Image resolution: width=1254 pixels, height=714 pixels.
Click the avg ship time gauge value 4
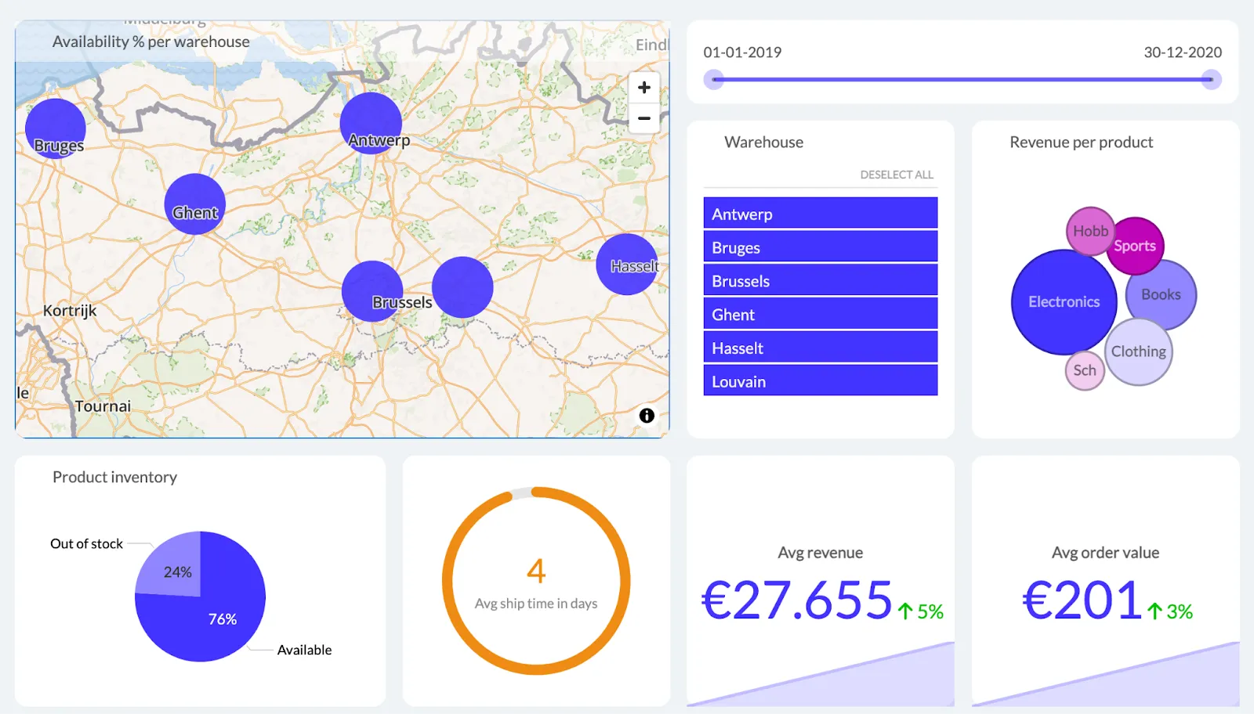[x=536, y=571]
